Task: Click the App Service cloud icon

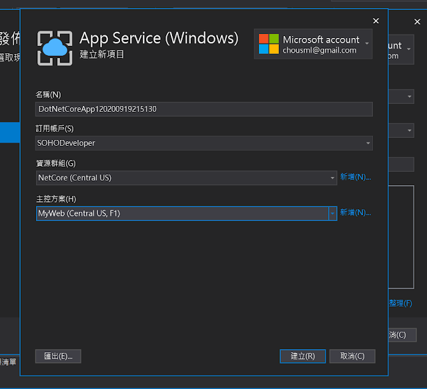Action: [55, 48]
